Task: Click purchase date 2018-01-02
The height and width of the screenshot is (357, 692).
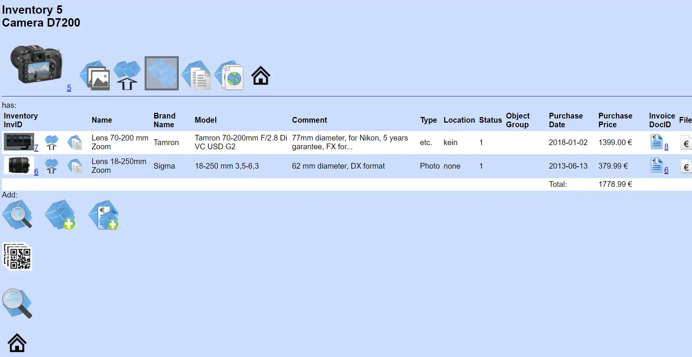Action: click(x=568, y=142)
